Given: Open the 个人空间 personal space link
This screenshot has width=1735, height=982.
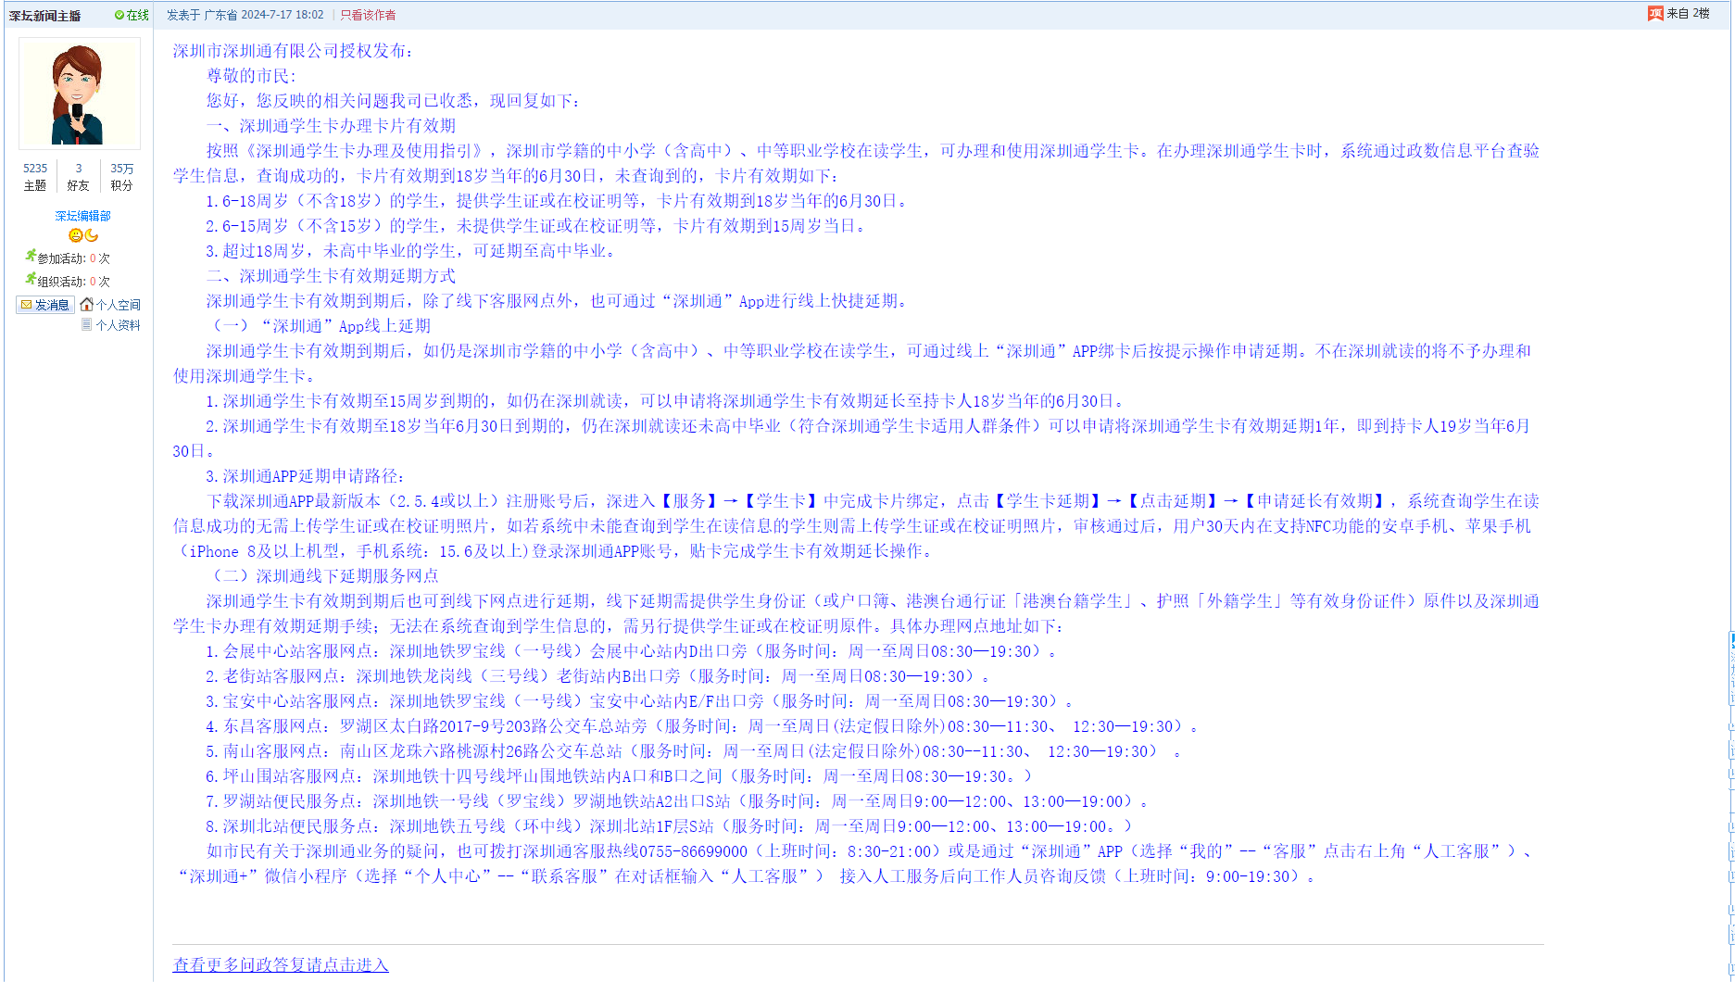Looking at the screenshot, I should (119, 305).
